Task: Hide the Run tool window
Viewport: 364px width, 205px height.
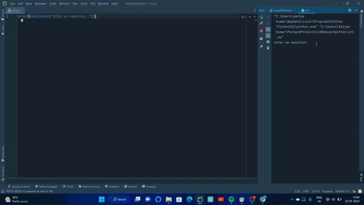Action: (356, 10)
